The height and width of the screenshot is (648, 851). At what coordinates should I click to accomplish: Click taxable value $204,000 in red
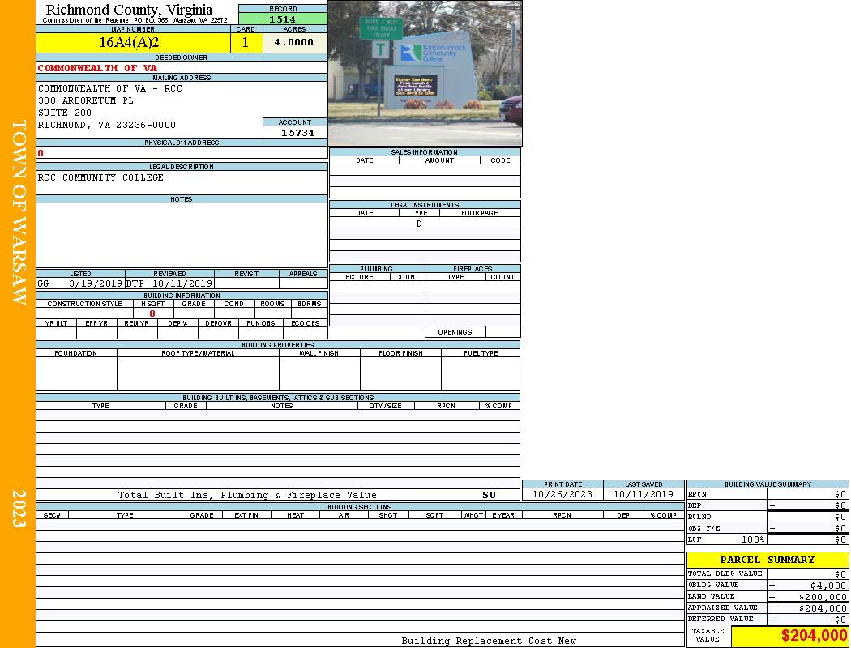(814, 636)
